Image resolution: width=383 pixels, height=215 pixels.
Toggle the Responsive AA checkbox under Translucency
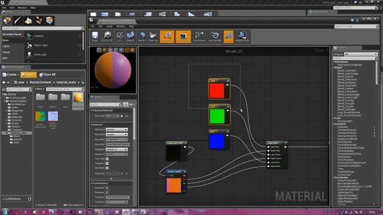(x=107, y=192)
